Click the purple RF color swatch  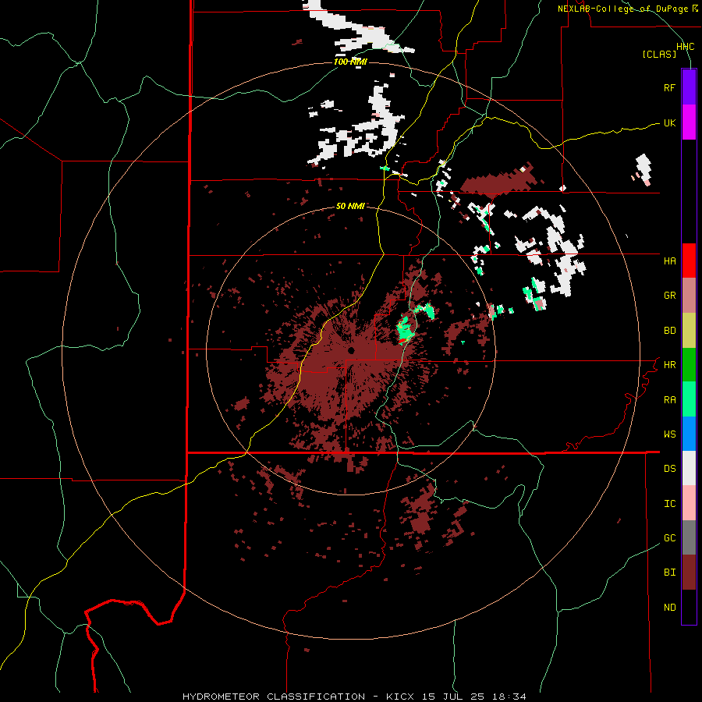tap(689, 87)
